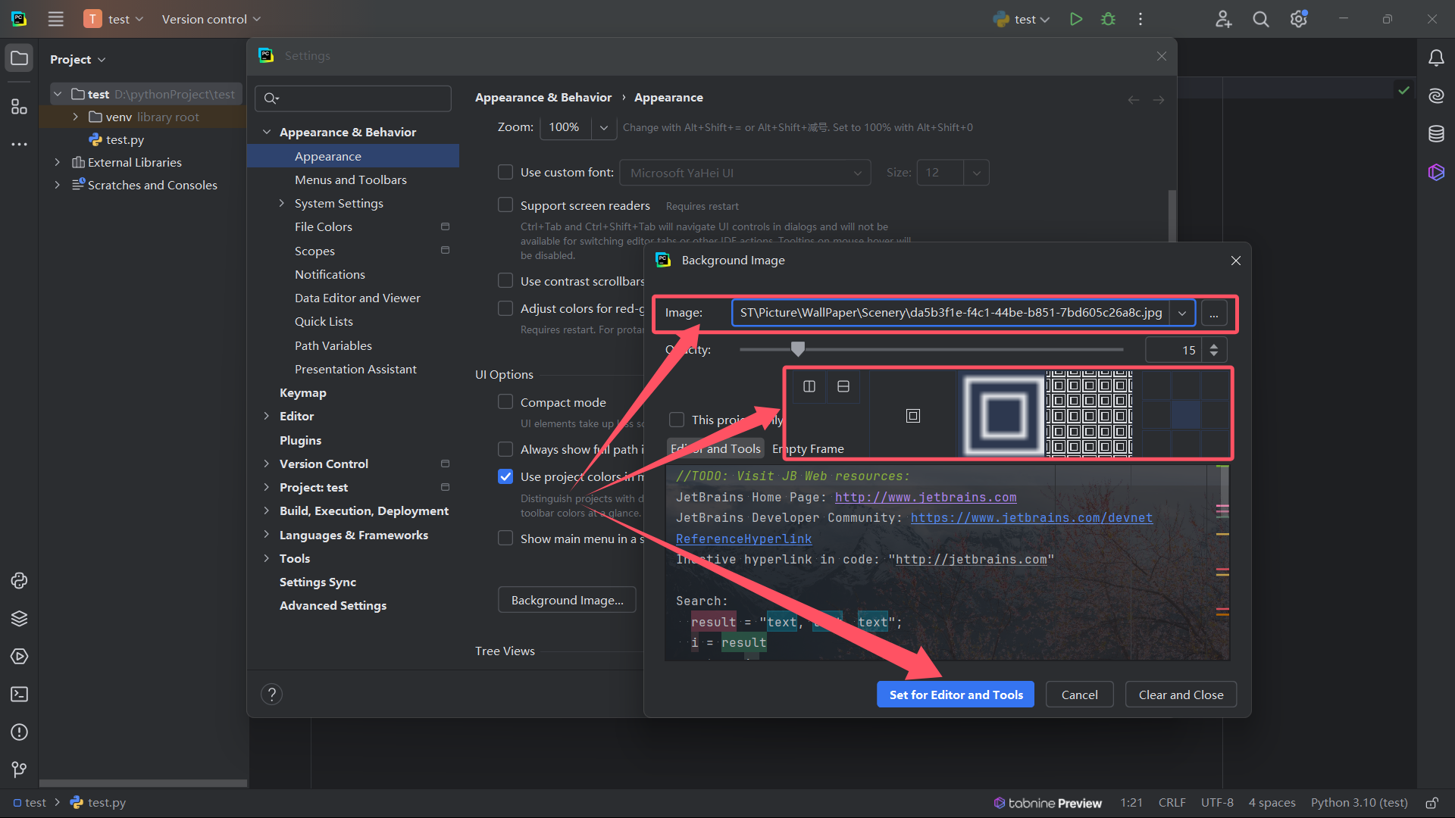This screenshot has width=1455, height=818.
Task: Expand the Build Execution Deployment section
Action: pos(267,511)
